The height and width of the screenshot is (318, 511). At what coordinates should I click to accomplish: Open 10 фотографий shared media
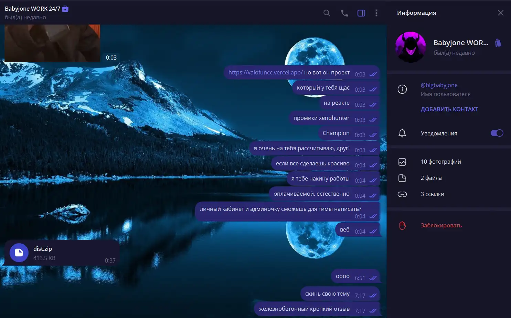coord(441,162)
